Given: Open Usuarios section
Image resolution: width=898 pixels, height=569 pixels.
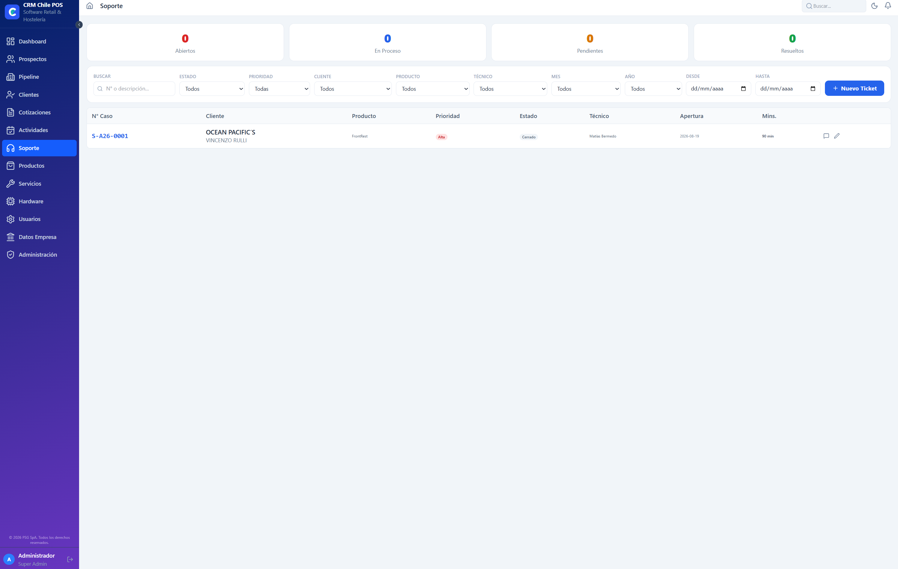Looking at the screenshot, I should (x=40, y=219).
